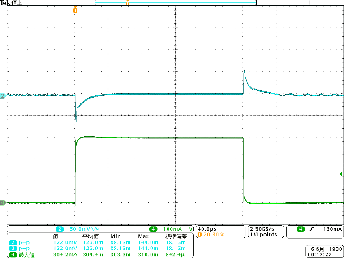Click the 2.50GS/s sample rate readout

click(263, 229)
